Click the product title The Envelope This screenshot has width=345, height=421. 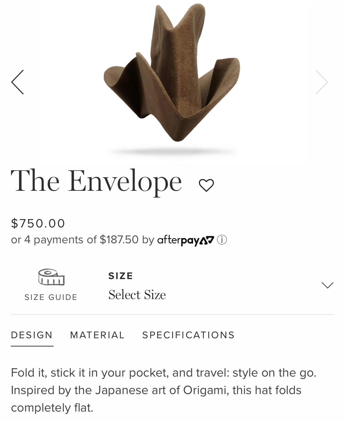coord(96,181)
